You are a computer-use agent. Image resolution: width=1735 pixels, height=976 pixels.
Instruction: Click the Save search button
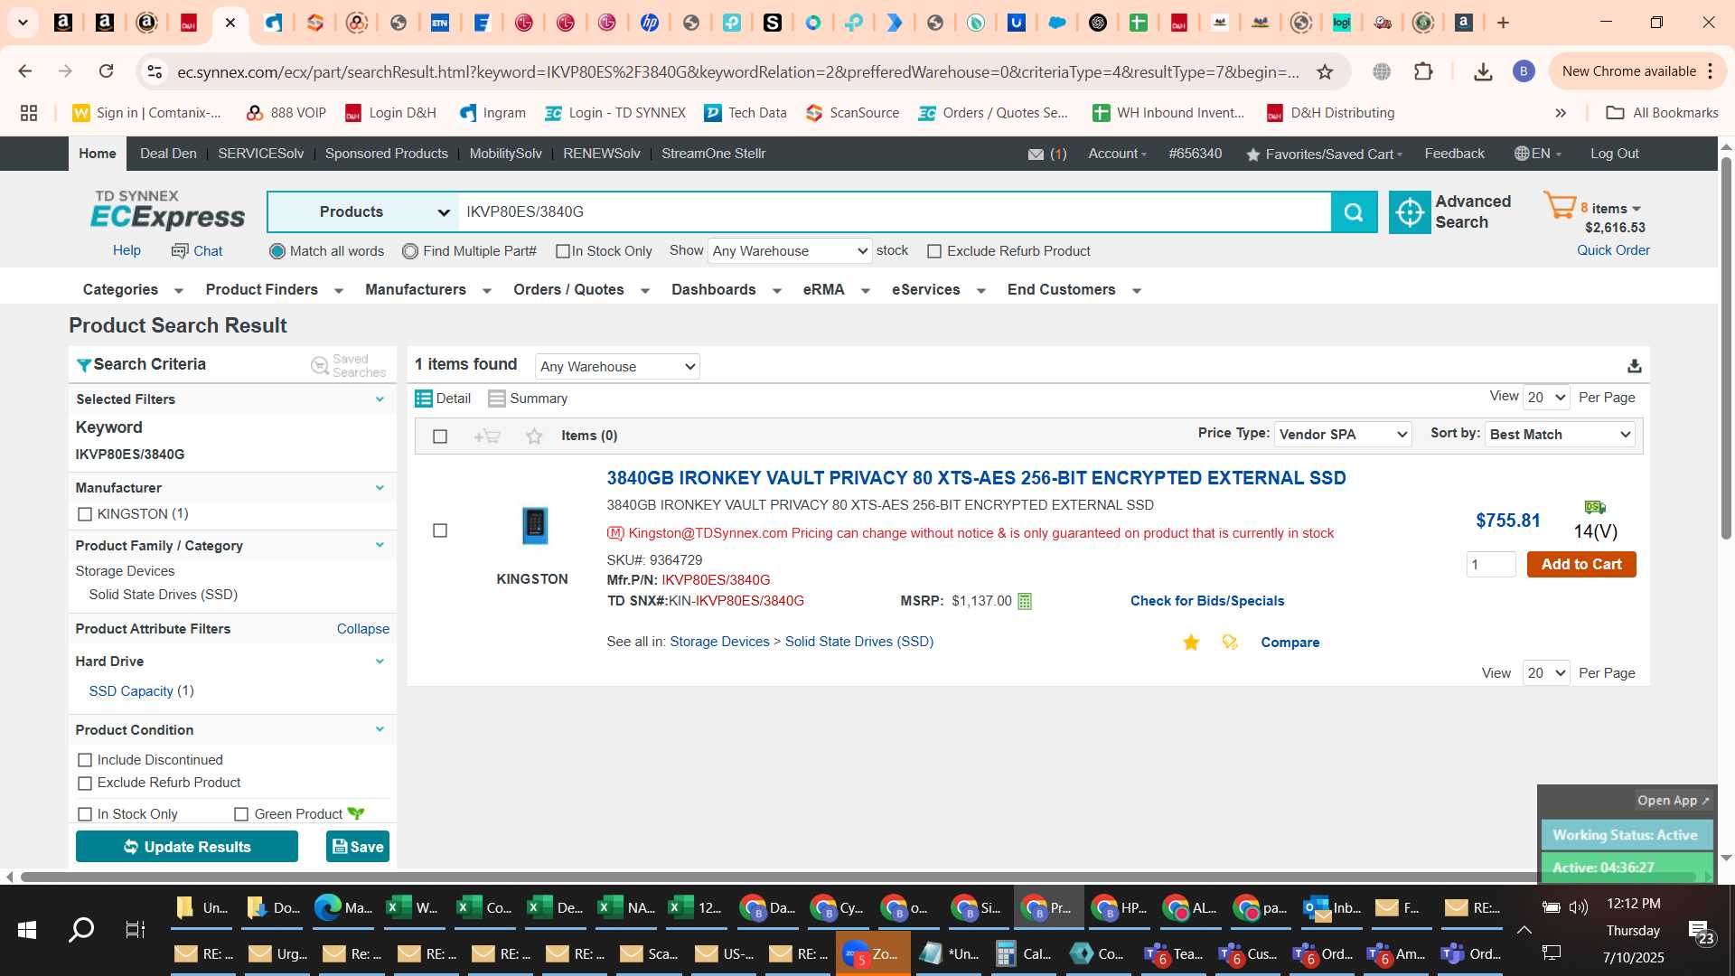358,847
